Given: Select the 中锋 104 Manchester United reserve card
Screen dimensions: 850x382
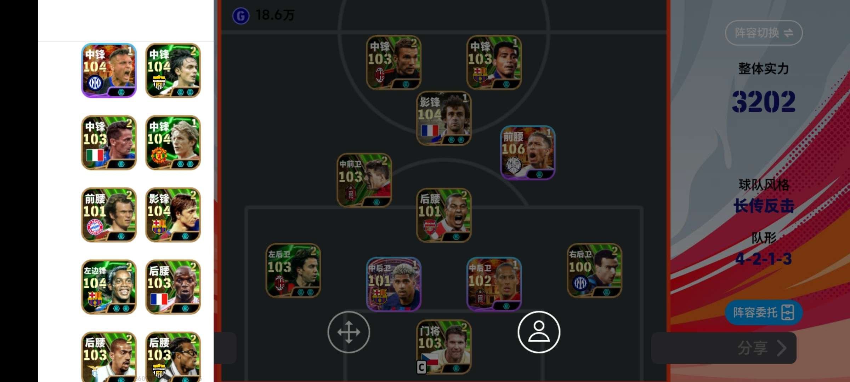Looking at the screenshot, I should [173, 143].
